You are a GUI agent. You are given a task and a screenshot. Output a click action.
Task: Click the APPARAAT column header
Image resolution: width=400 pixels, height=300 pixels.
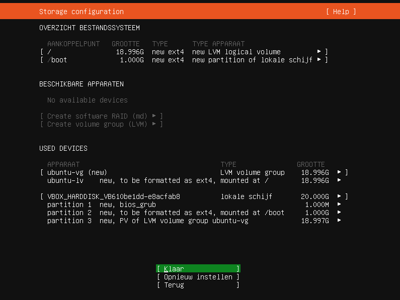(x=63, y=164)
